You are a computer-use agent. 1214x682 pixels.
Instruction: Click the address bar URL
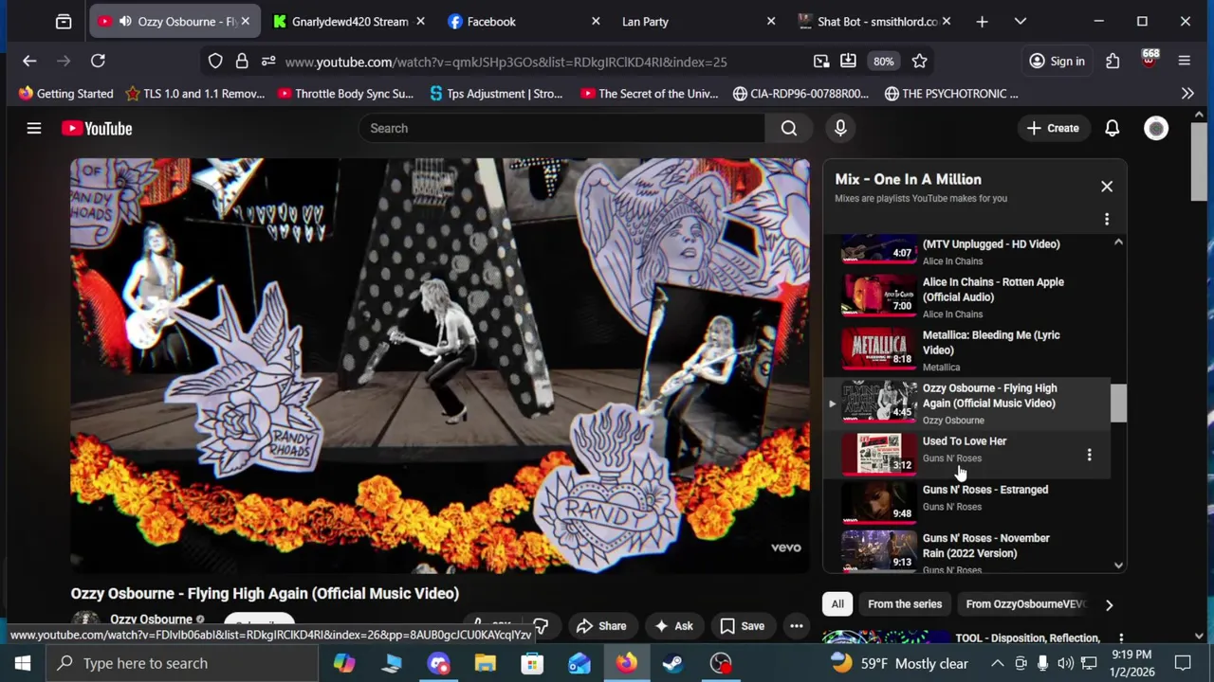click(x=506, y=62)
